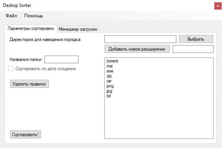This screenshot has height=148, width=222.
Task: Select .torrent in the extension list
Action: coord(112,61)
